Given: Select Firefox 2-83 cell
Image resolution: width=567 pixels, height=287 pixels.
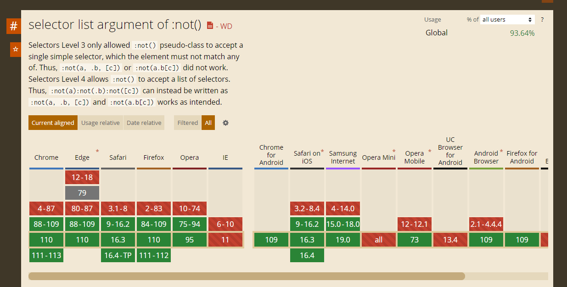Looking at the screenshot, I should coord(154,208).
